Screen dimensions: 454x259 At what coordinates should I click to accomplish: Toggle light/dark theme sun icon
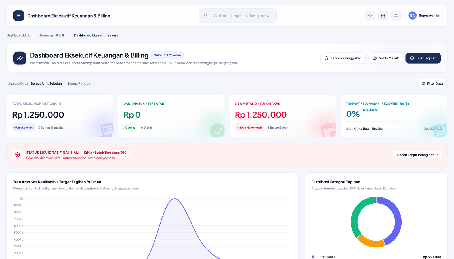370,16
